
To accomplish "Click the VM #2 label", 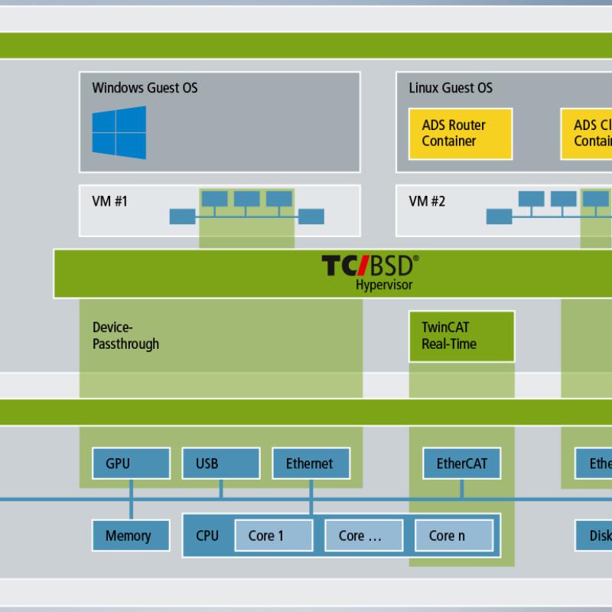I will click(x=427, y=201).
